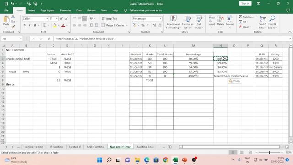Toggle Bold formatting
The height and width of the screenshot is (165, 293).
click(x=24, y=25)
